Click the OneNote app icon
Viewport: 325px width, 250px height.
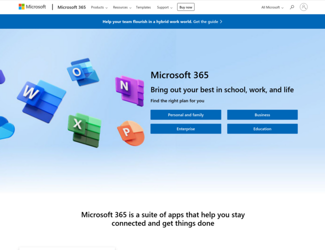pyautogui.click(x=130, y=91)
